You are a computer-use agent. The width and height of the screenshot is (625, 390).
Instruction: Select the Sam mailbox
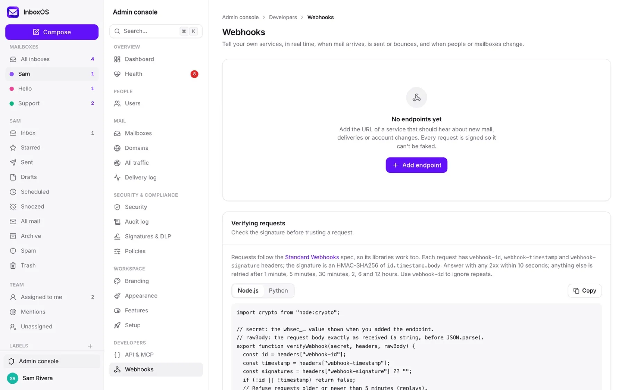point(52,74)
